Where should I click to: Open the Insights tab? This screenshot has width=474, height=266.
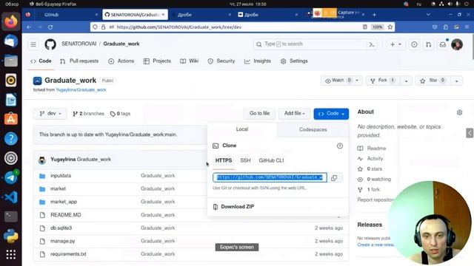tap(258, 61)
